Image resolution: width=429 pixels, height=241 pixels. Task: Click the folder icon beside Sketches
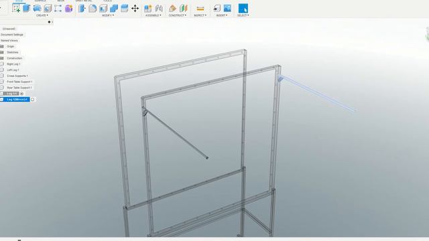(x=2, y=52)
